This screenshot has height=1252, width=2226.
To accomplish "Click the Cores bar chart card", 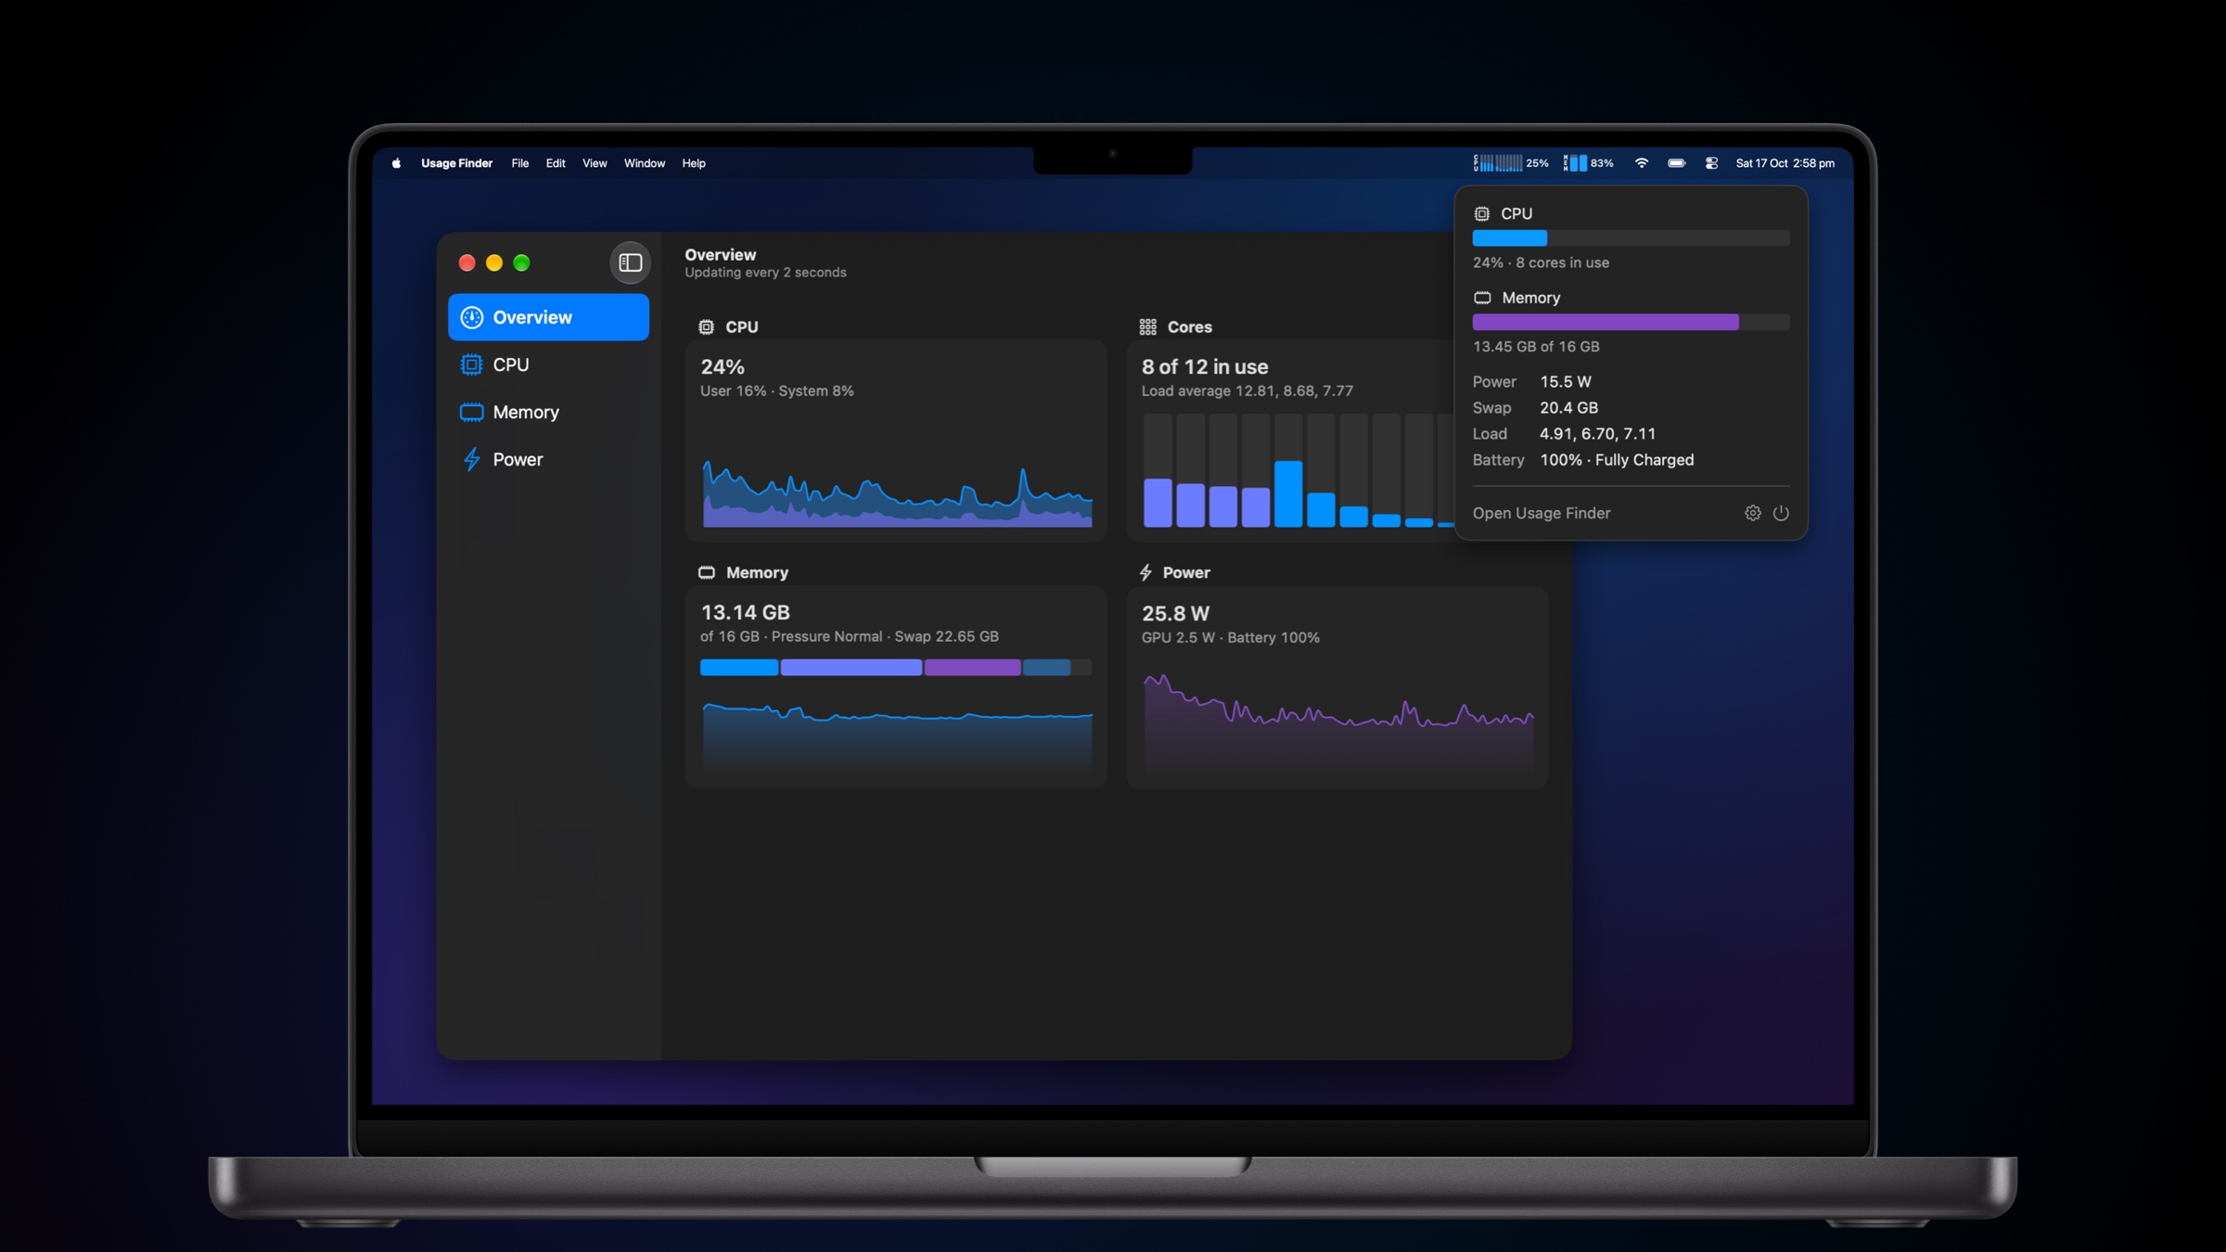I will point(1290,441).
